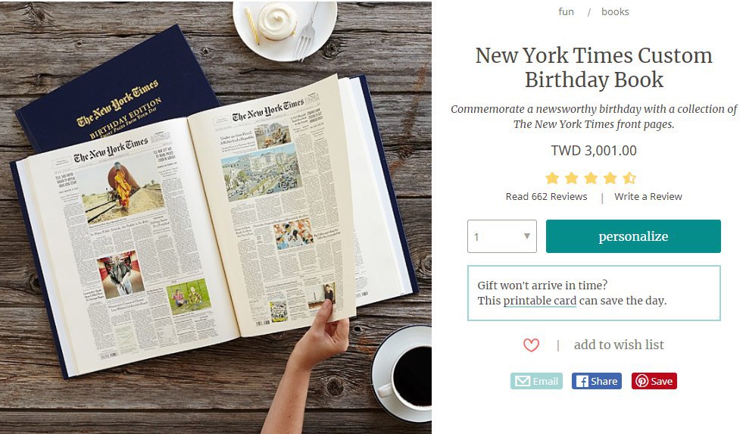Screen dimensions: 746x434
Task: Open the printable card link
Action: pos(539,301)
